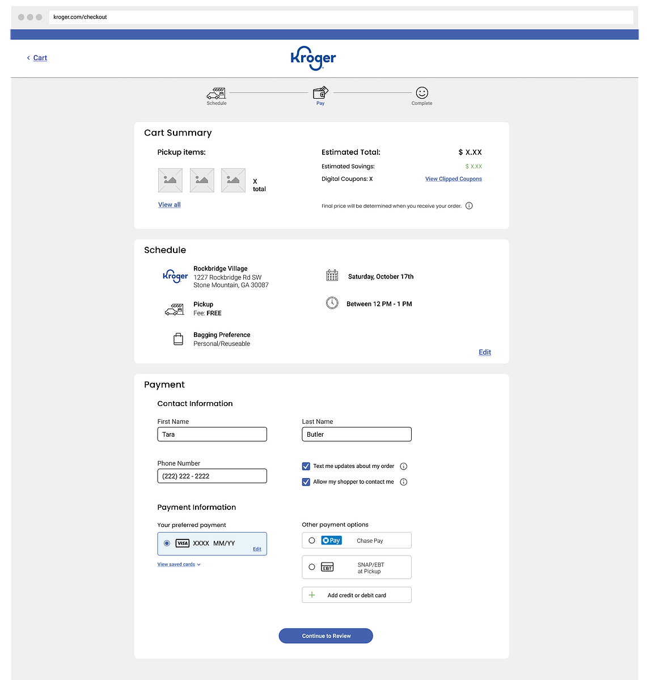Image resolution: width=647 pixels, height=680 pixels.
Task: Click the Phone Number input field
Action: tap(212, 476)
